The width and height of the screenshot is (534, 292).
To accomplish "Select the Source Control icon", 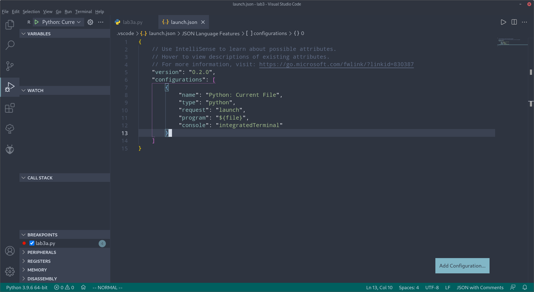I will 10,66.
